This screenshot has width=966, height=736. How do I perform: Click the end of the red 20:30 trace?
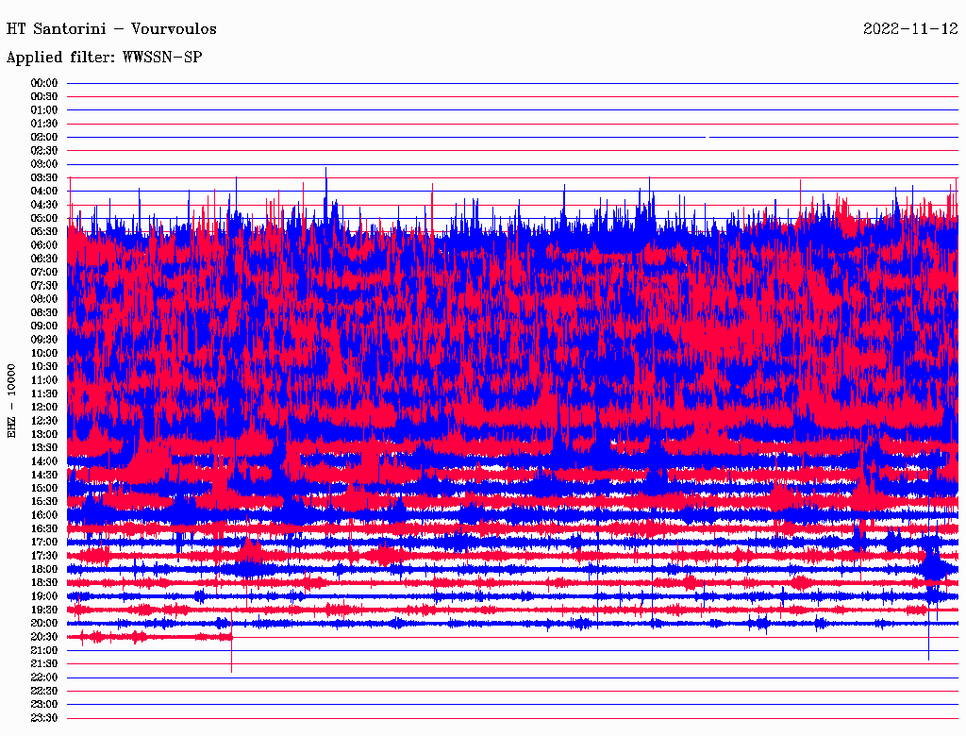[230, 637]
